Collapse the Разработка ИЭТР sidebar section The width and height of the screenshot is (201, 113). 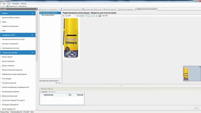32,35
